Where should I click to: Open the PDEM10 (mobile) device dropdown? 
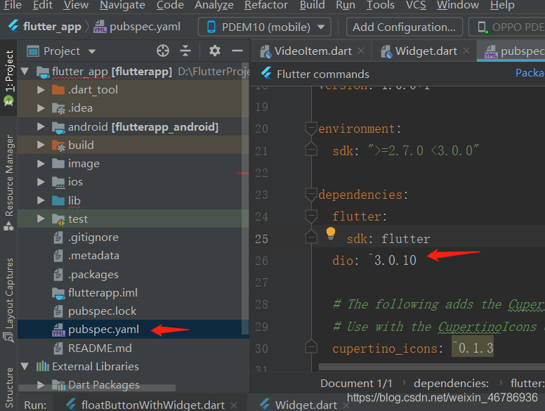265,27
